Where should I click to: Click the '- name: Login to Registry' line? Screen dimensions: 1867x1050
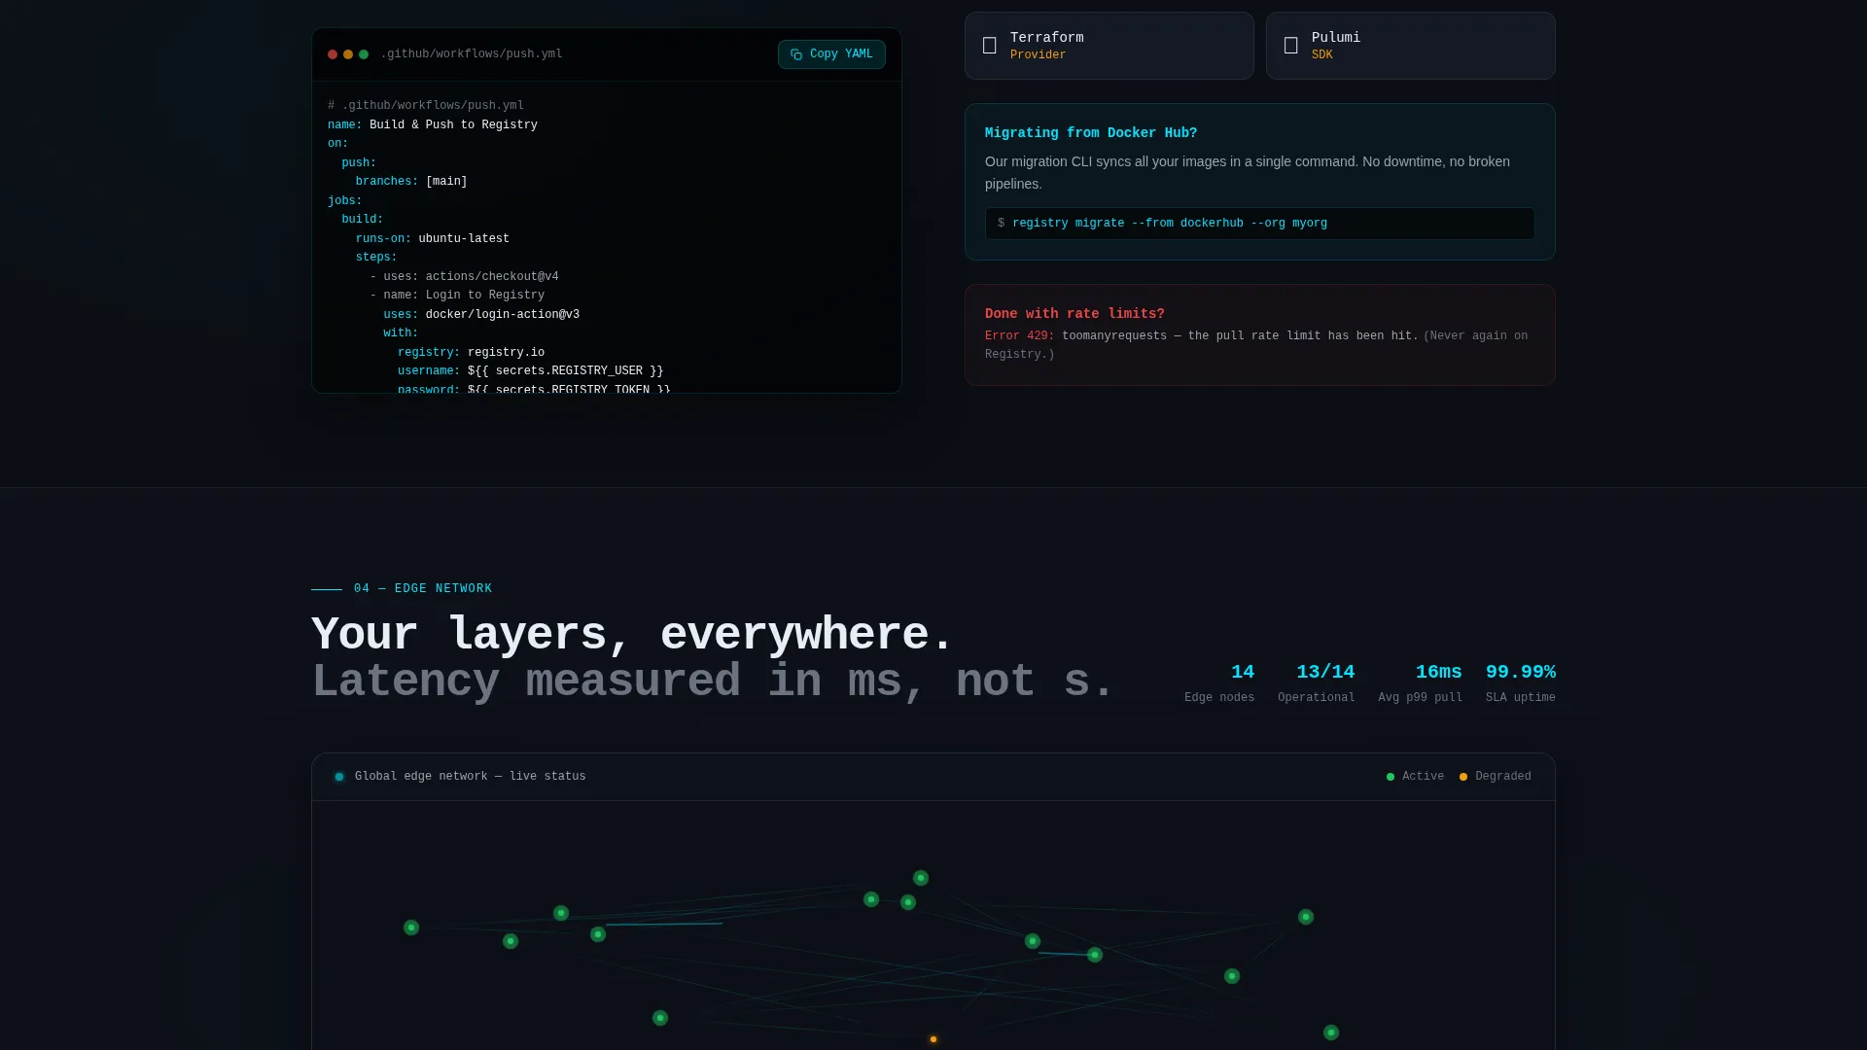click(x=457, y=296)
